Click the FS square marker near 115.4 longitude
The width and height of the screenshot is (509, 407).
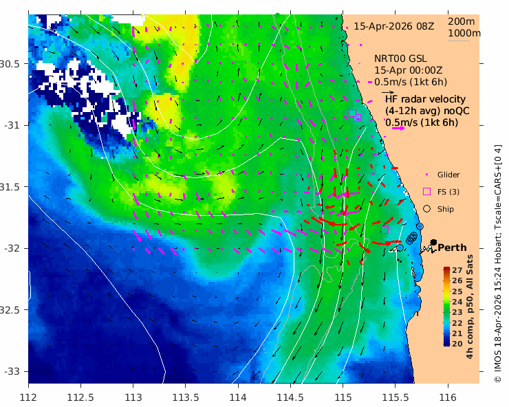385,230
